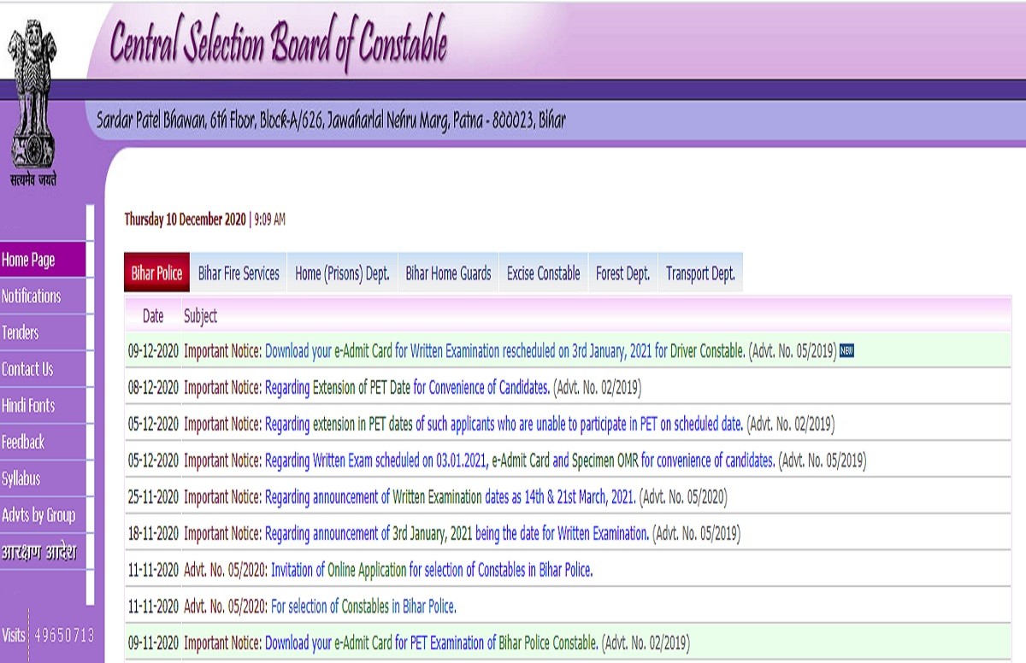
Task: Open the Bihar Police tab
Action: pyautogui.click(x=156, y=273)
